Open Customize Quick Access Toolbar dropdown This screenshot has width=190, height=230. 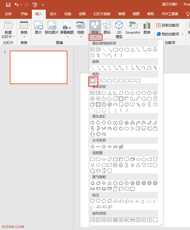[x=43, y=5]
